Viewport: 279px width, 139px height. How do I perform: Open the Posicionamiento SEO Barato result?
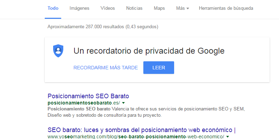click(88, 96)
